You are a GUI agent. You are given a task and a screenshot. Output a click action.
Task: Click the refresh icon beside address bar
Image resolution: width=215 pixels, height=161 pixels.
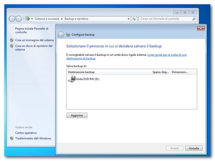(x=134, y=19)
